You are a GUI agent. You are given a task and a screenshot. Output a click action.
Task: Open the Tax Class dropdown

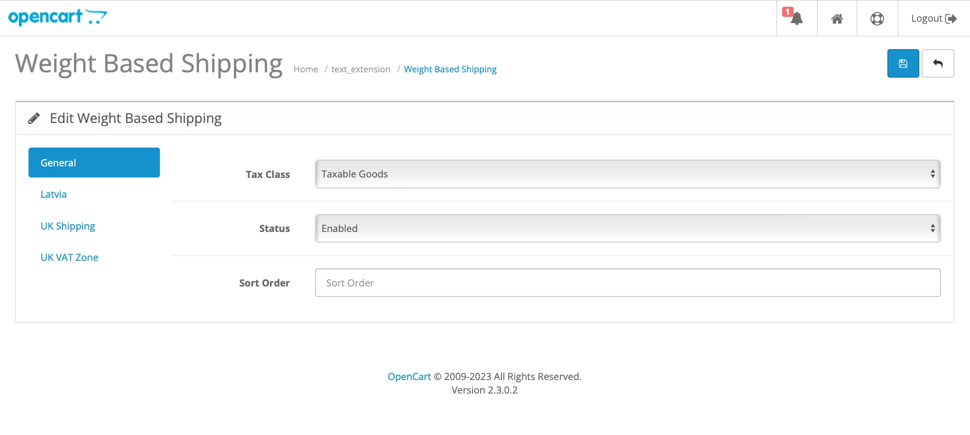(627, 174)
